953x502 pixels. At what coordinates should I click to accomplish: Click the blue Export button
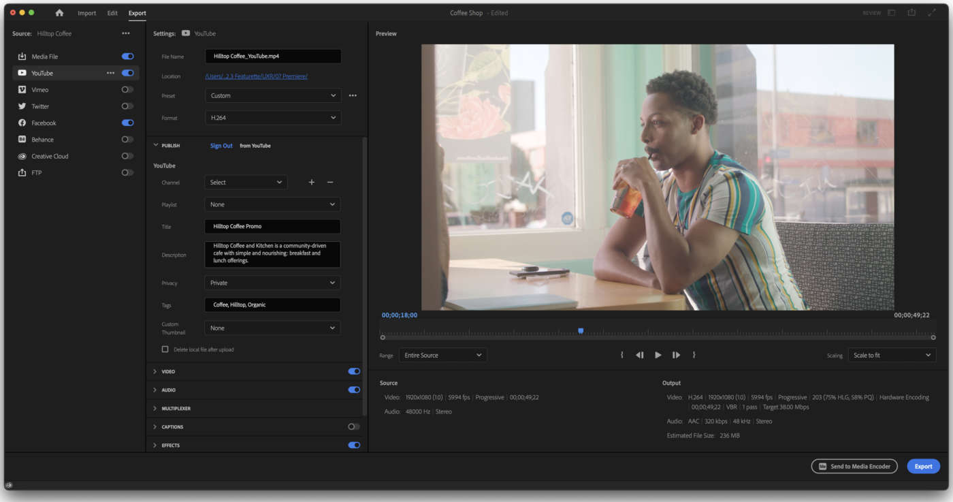pyautogui.click(x=923, y=467)
